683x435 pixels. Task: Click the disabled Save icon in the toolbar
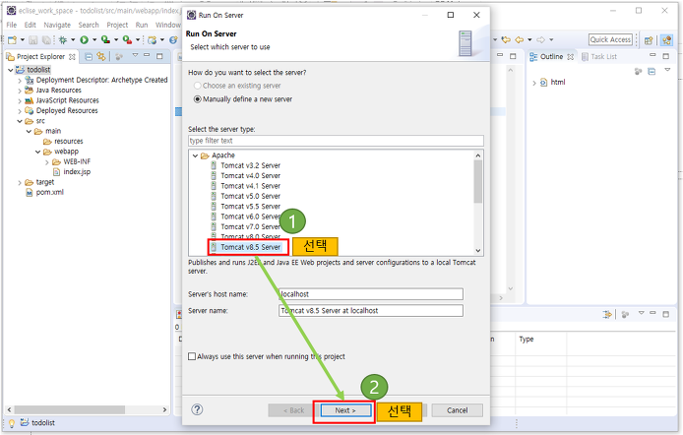pyautogui.click(x=33, y=40)
